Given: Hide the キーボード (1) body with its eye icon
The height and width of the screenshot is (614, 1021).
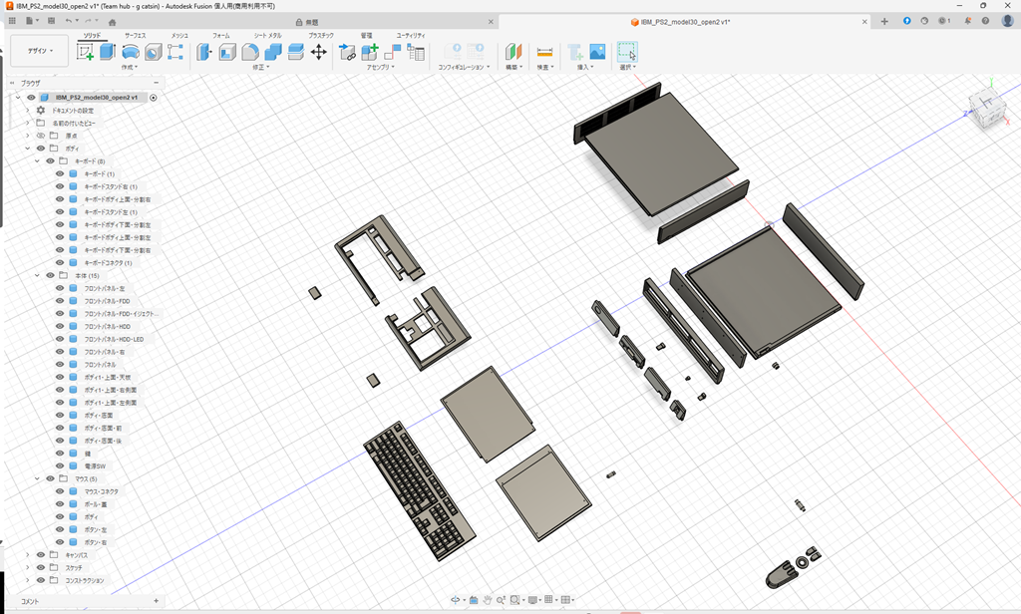Looking at the screenshot, I should [x=58, y=174].
